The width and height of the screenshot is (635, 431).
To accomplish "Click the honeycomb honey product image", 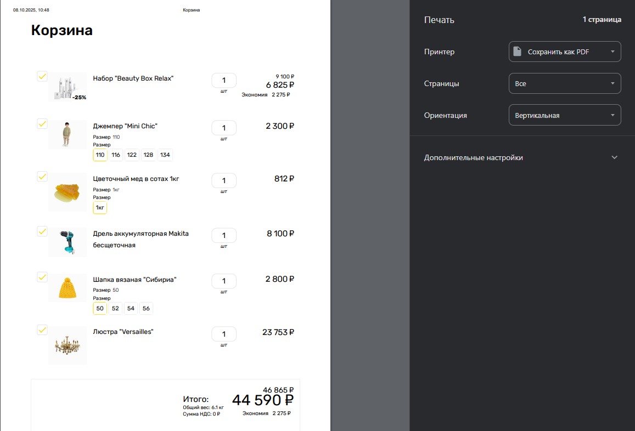I will (x=68, y=192).
